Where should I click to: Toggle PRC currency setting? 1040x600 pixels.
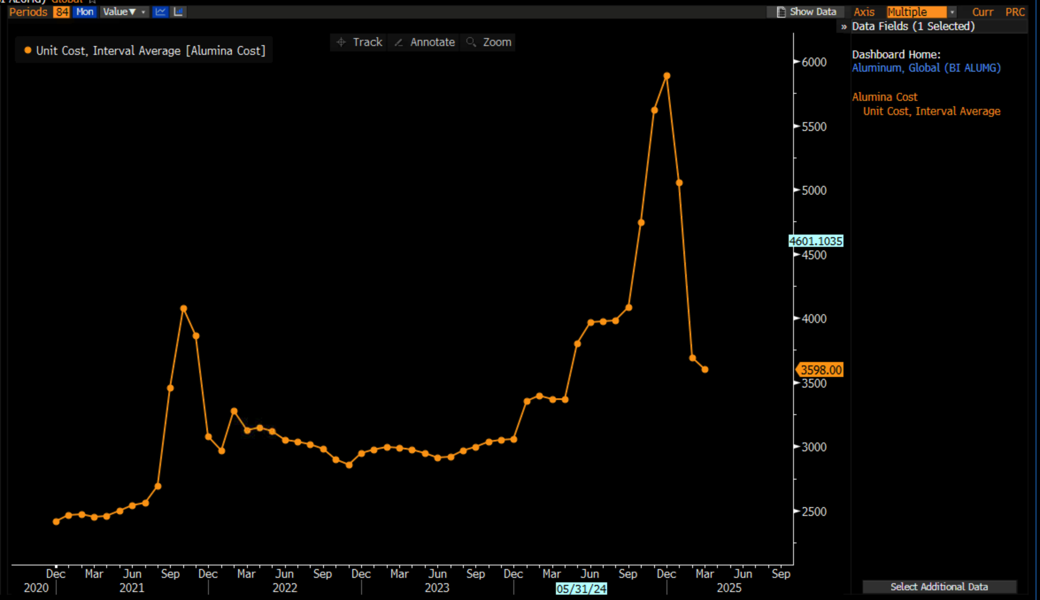tap(1015, 12)
